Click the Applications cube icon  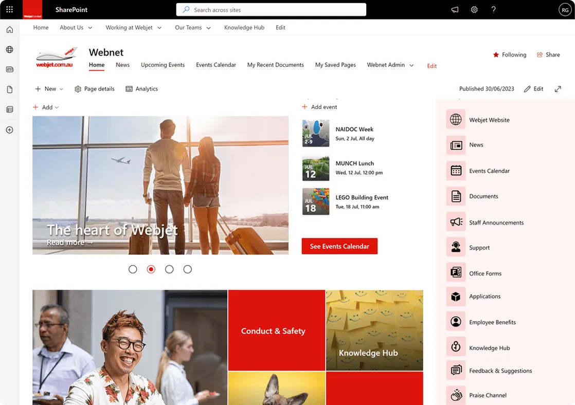(x=456, y=297)
